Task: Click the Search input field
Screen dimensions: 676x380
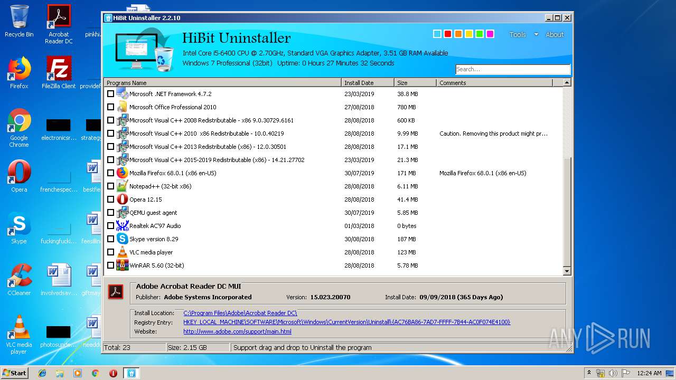Action: click(x=513, y=69)
